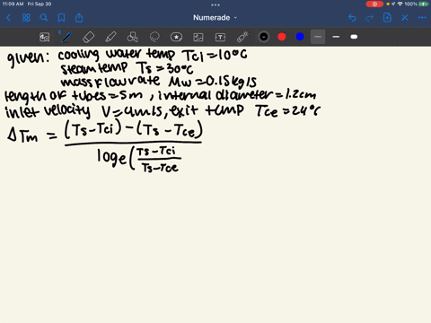Open the Elements star tool
Viewport: 431px width, 323px height.
coord(176,37)
